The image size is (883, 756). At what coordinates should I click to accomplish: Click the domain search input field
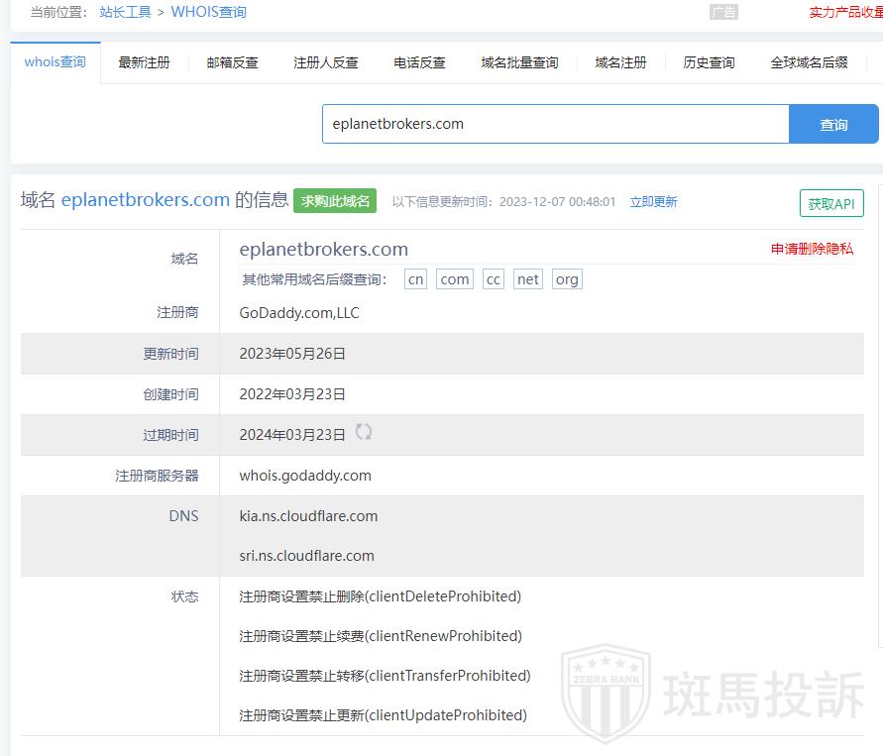(555, 124)
